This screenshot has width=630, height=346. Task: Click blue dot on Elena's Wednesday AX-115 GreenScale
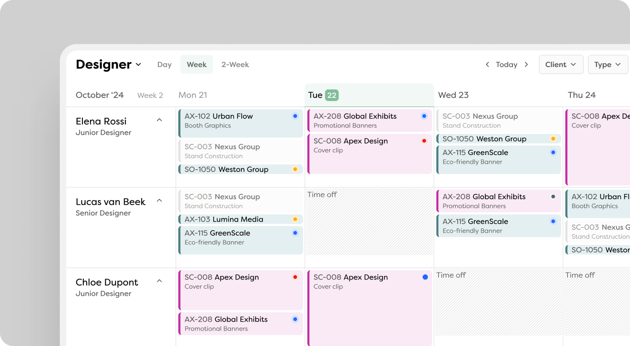[553, 152]
